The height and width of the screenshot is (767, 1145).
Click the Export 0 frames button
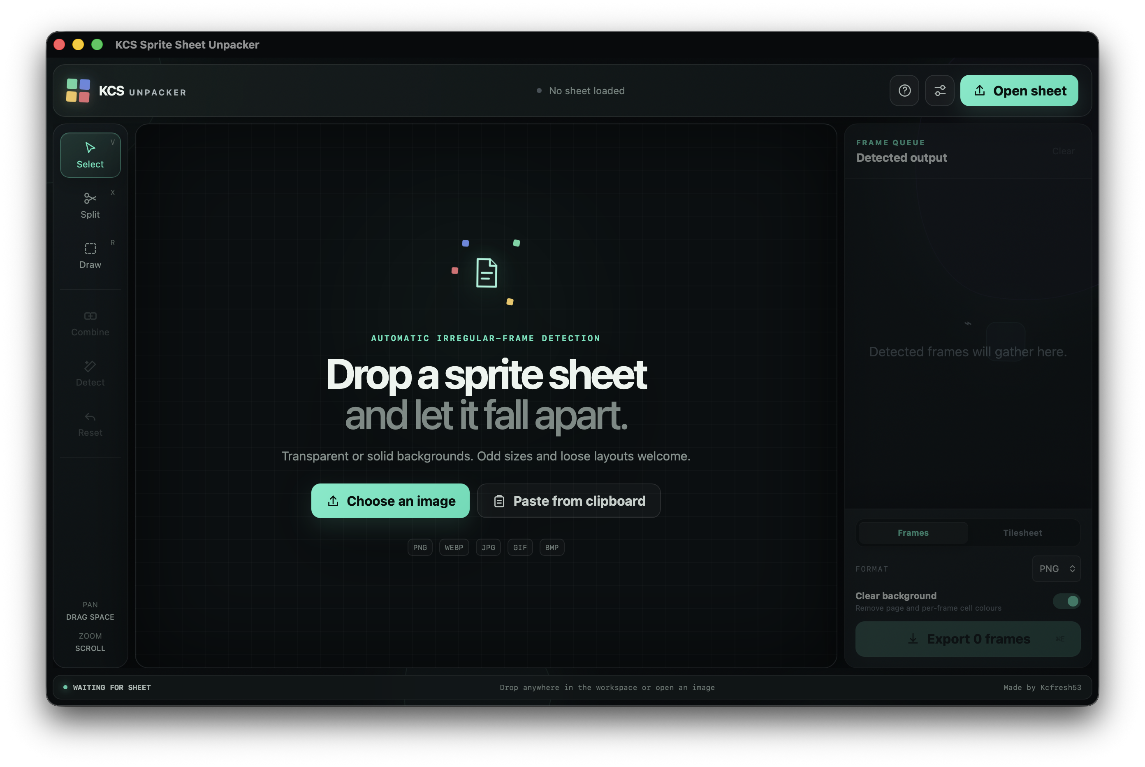coord(967,639)
